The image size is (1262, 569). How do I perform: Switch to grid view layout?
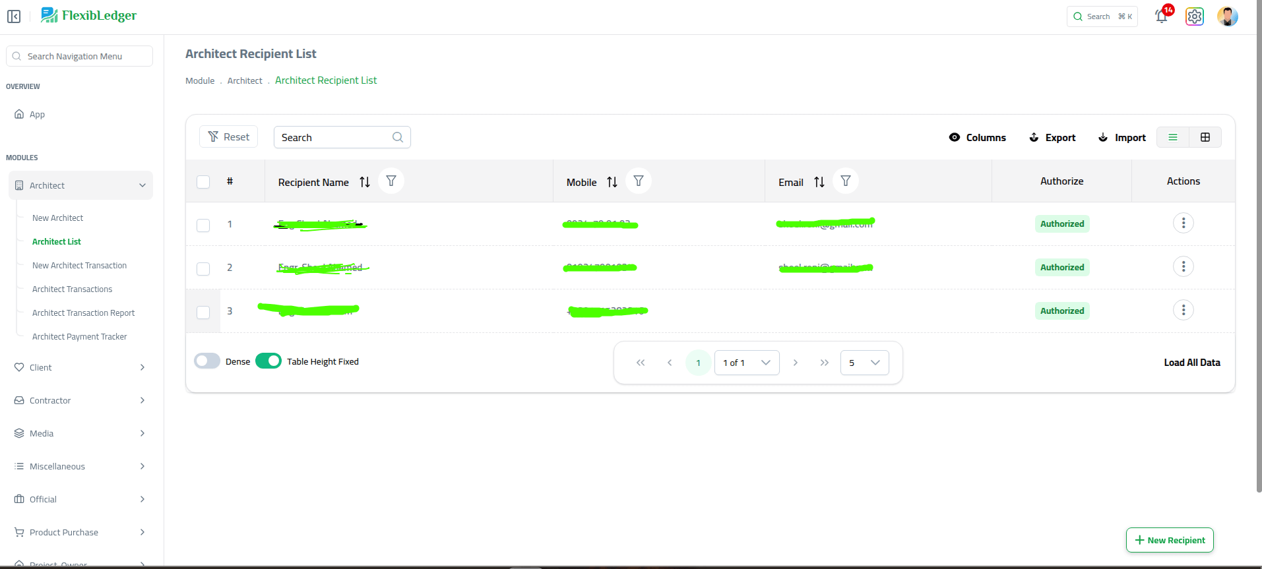click(1205, 137)
